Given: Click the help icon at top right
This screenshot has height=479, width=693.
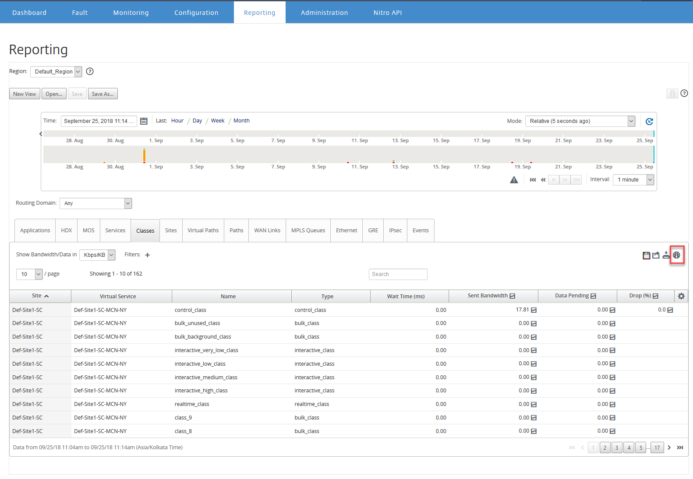Looking at the screenshot, I should coord(684,93).
